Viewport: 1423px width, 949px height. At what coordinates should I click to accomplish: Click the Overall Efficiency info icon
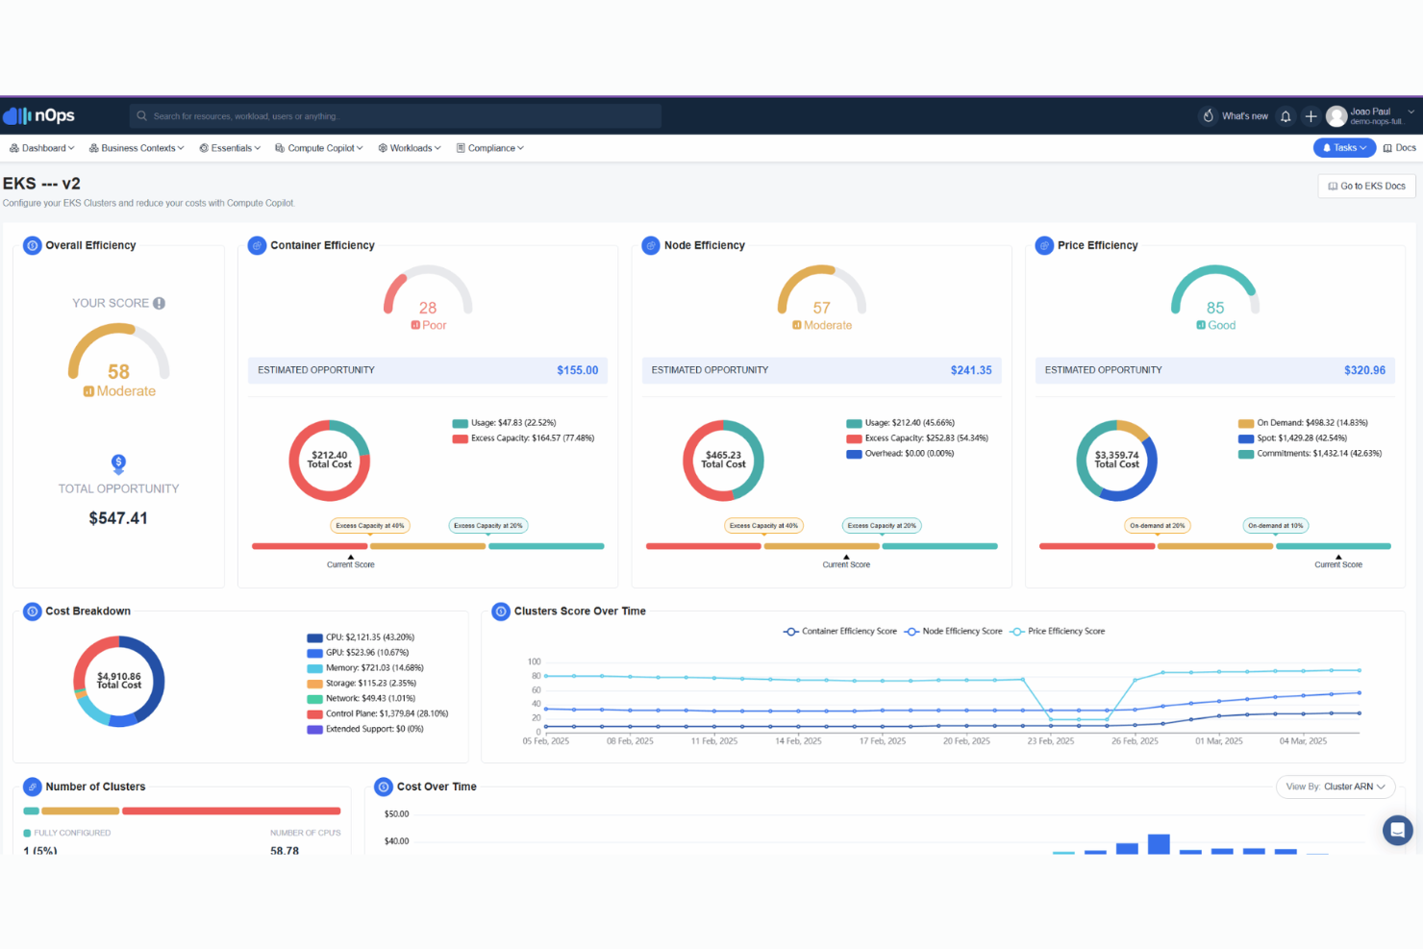coord(33,245)
